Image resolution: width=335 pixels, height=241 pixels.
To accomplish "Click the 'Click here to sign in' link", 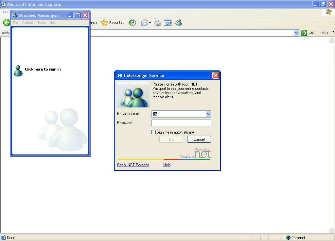I will (x=43, y=69).
